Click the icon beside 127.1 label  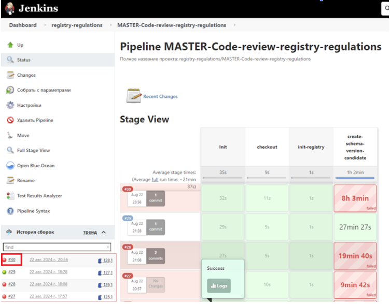[x=100, y=273]
